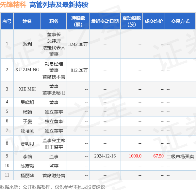Click the name 吴晓旭
196x190 pixels.
(x=27, y=102)
